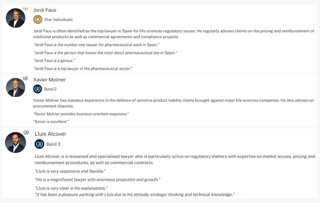Click the small number 2 badge above Xavier Moliner's photo
Viewport: 320px width, 203px height.
(25, 78)
